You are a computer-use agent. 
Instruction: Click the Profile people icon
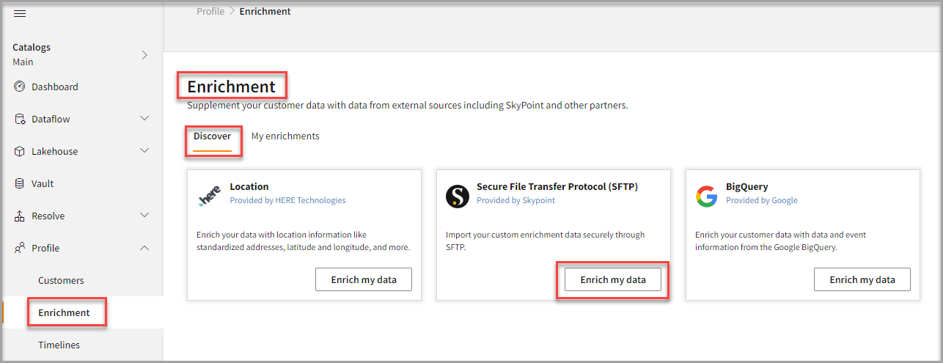(x=20, y=249)
